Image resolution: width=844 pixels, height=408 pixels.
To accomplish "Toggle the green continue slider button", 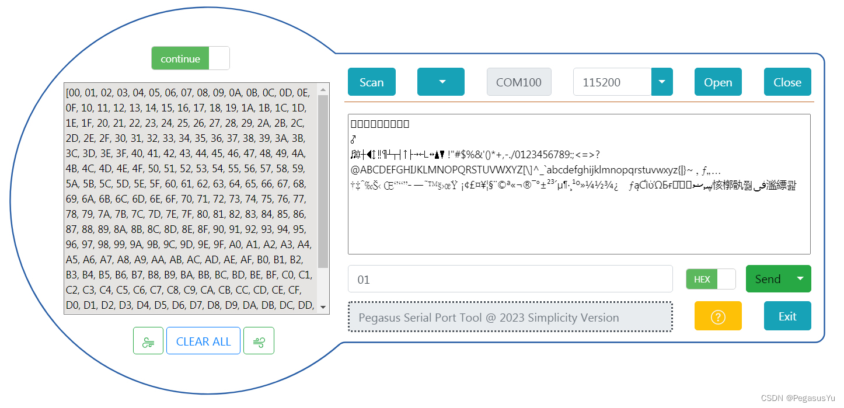I will (x=181, y=58).
